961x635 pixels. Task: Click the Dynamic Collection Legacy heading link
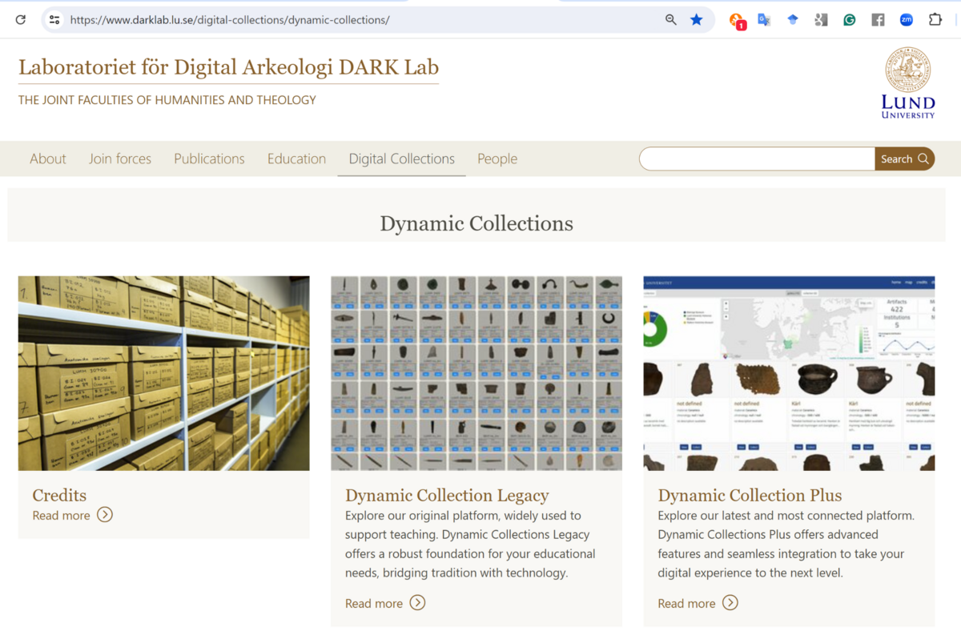pos(446,496)
